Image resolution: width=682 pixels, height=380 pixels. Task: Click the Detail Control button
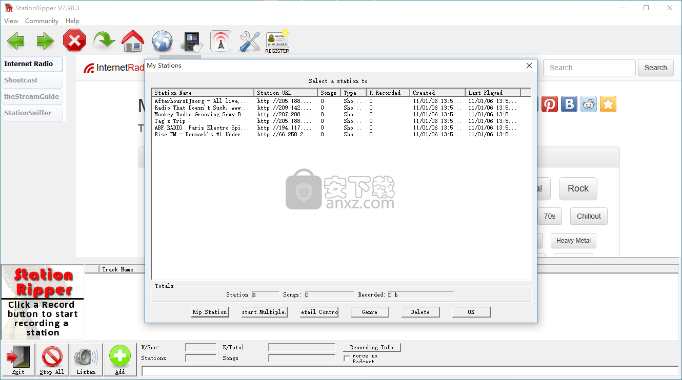319,312
